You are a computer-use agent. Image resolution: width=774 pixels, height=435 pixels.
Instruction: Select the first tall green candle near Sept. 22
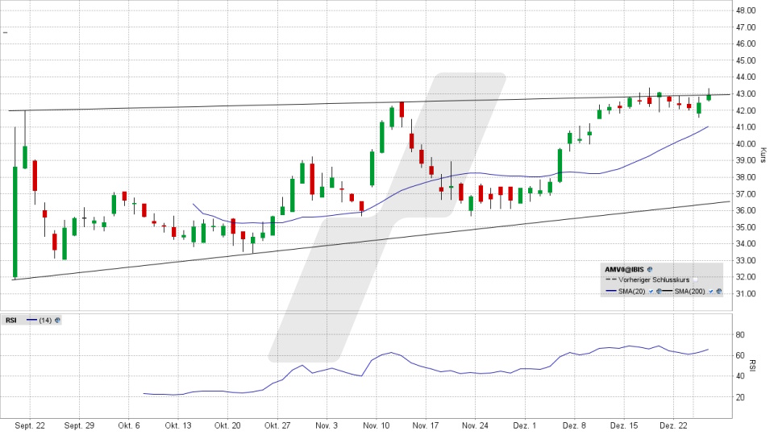pos(15,222)
